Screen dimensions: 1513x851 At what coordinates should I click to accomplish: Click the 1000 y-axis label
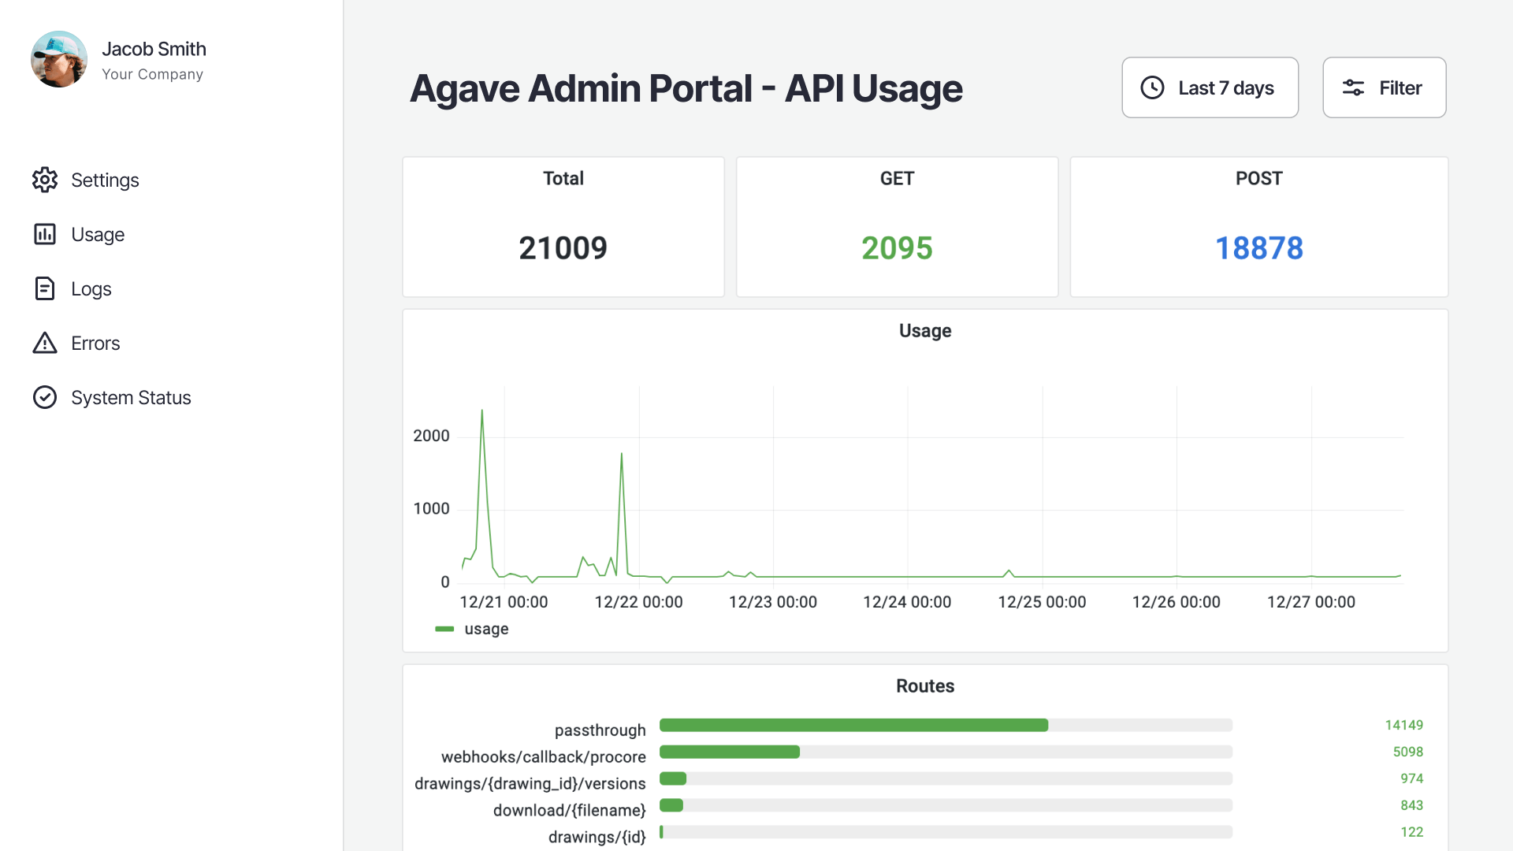pyautogui.click(x=431, y=509)
